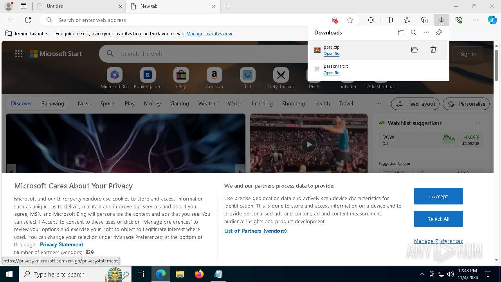Viewport: 501px width, 282px height.
Task: Open the Amazon shortcut
Action: (214, 78)
